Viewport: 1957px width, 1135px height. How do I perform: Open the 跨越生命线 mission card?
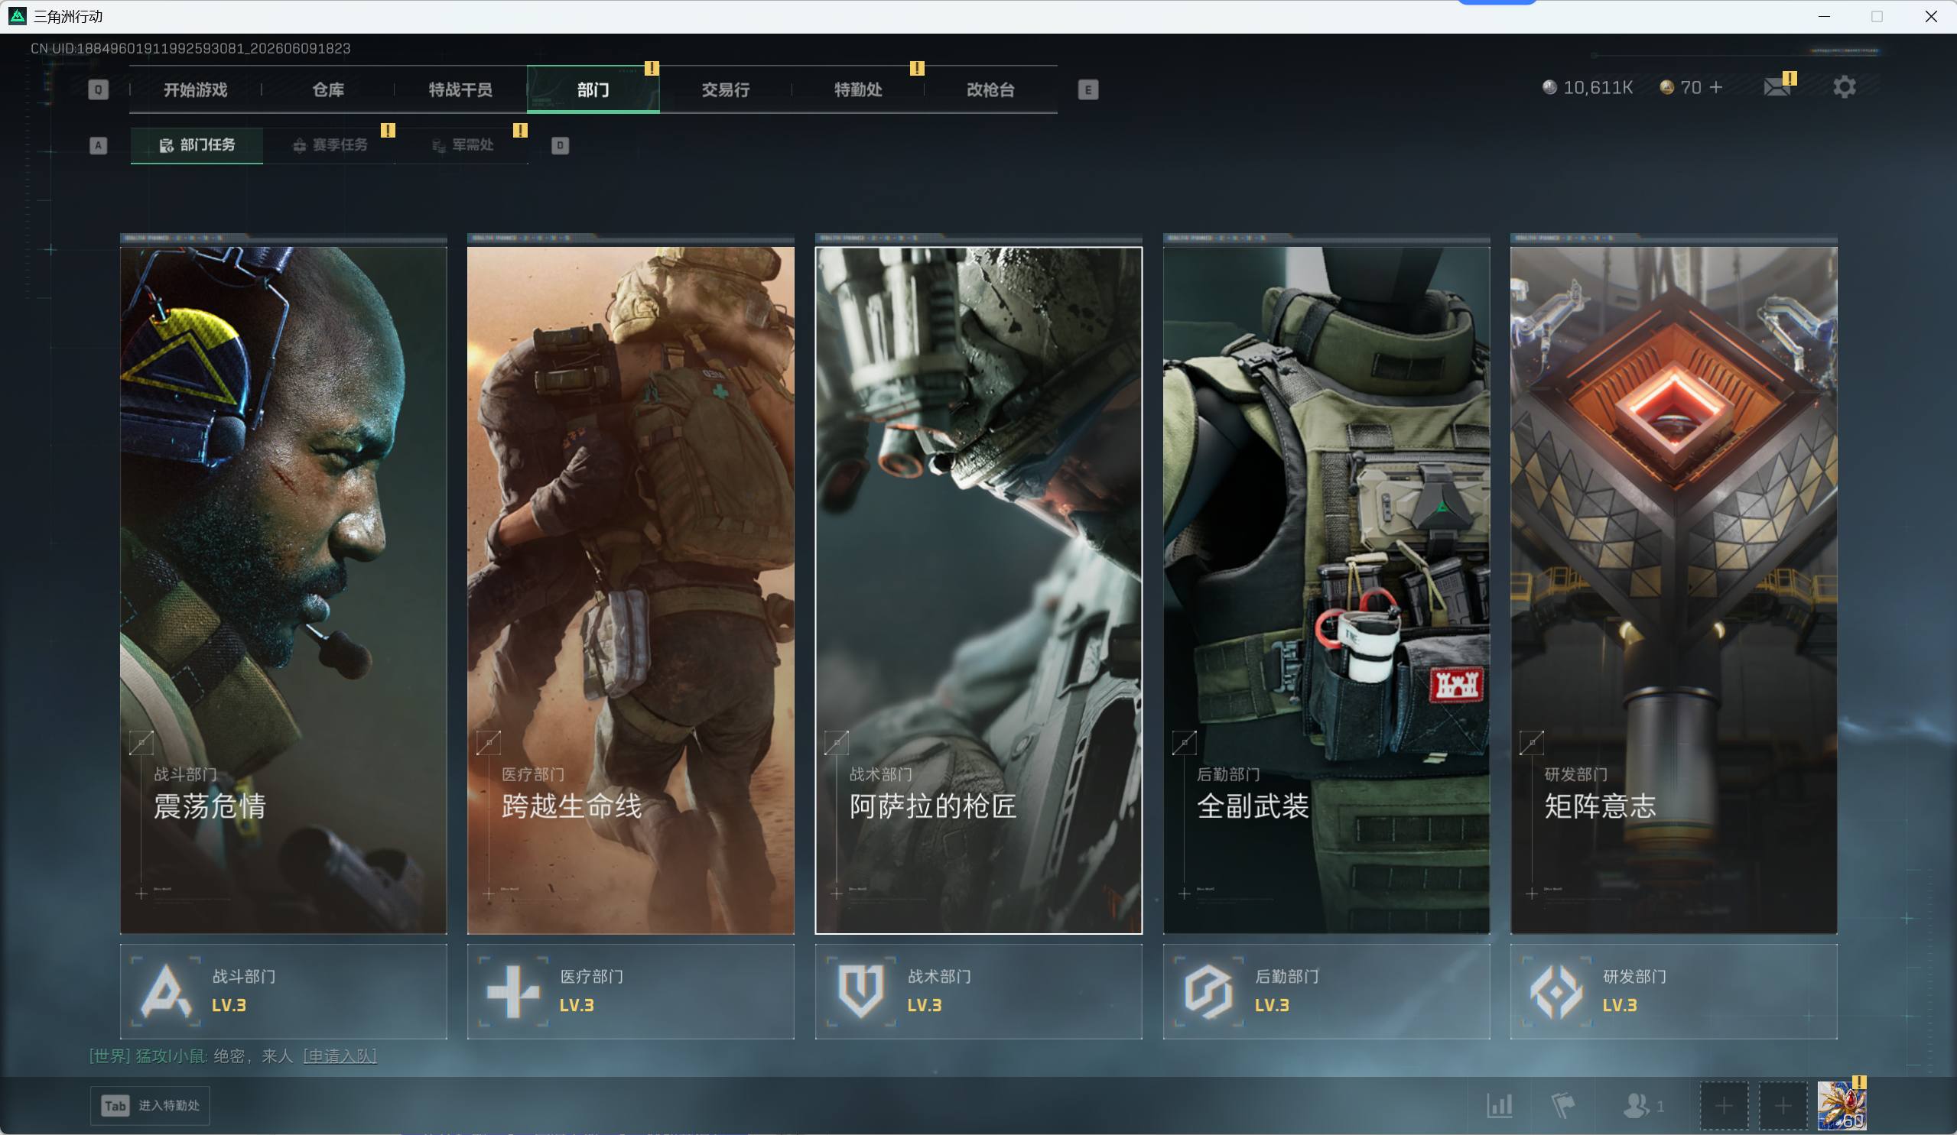(631, 590)
